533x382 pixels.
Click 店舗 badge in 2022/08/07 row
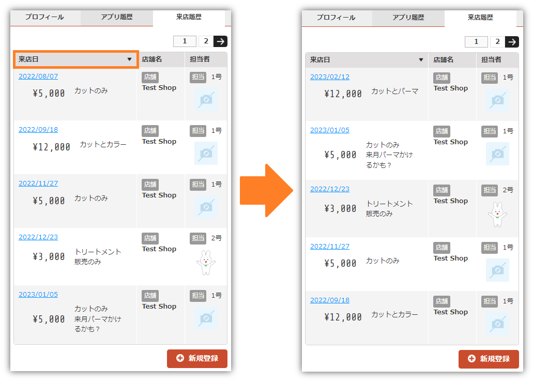click(150, 77)
